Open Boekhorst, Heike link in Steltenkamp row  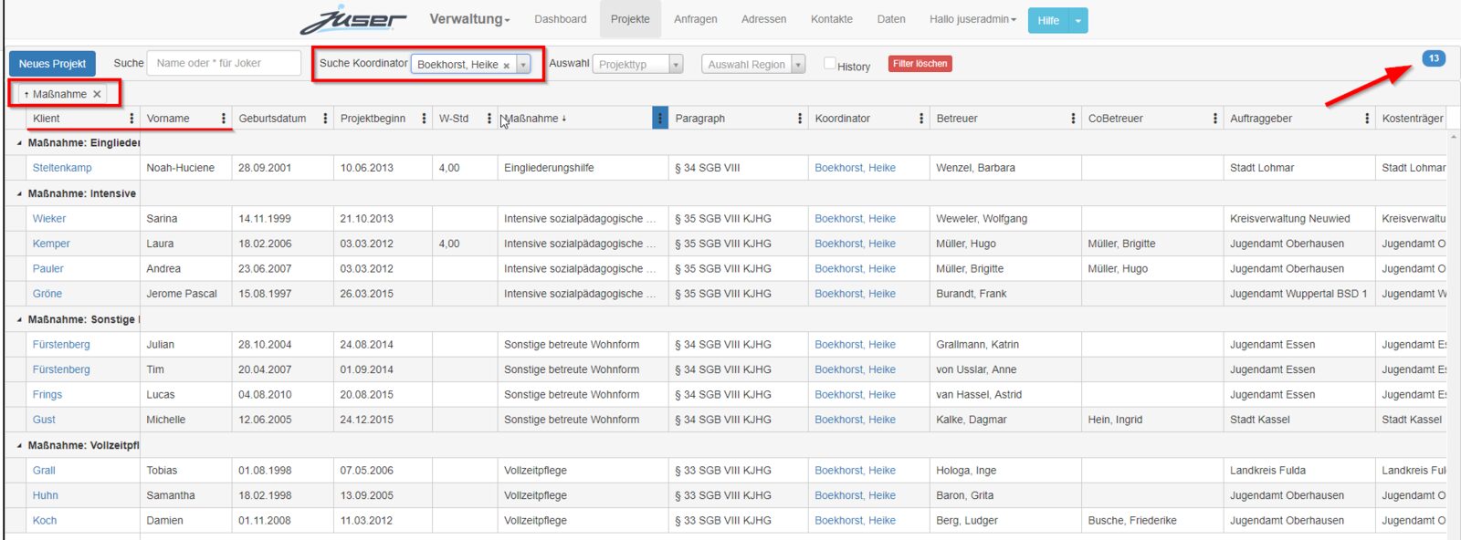pos(855,168)
